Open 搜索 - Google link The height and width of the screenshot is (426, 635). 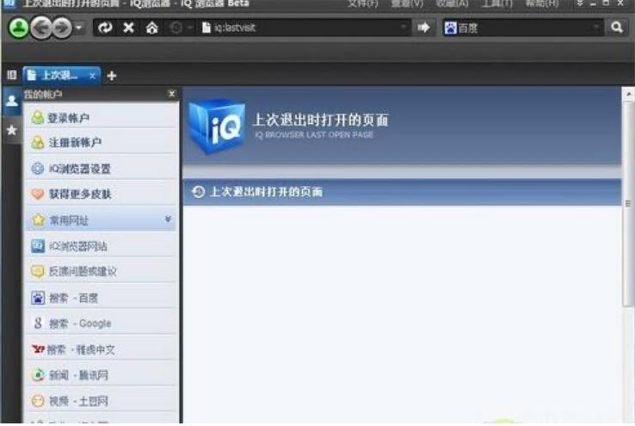point(102,324)
